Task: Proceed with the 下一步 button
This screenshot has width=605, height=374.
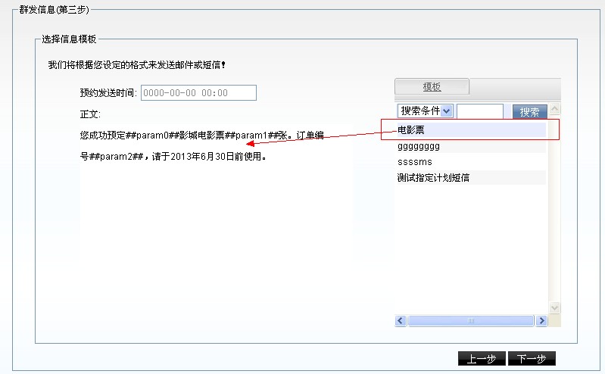Action: [x=532, y=359]
